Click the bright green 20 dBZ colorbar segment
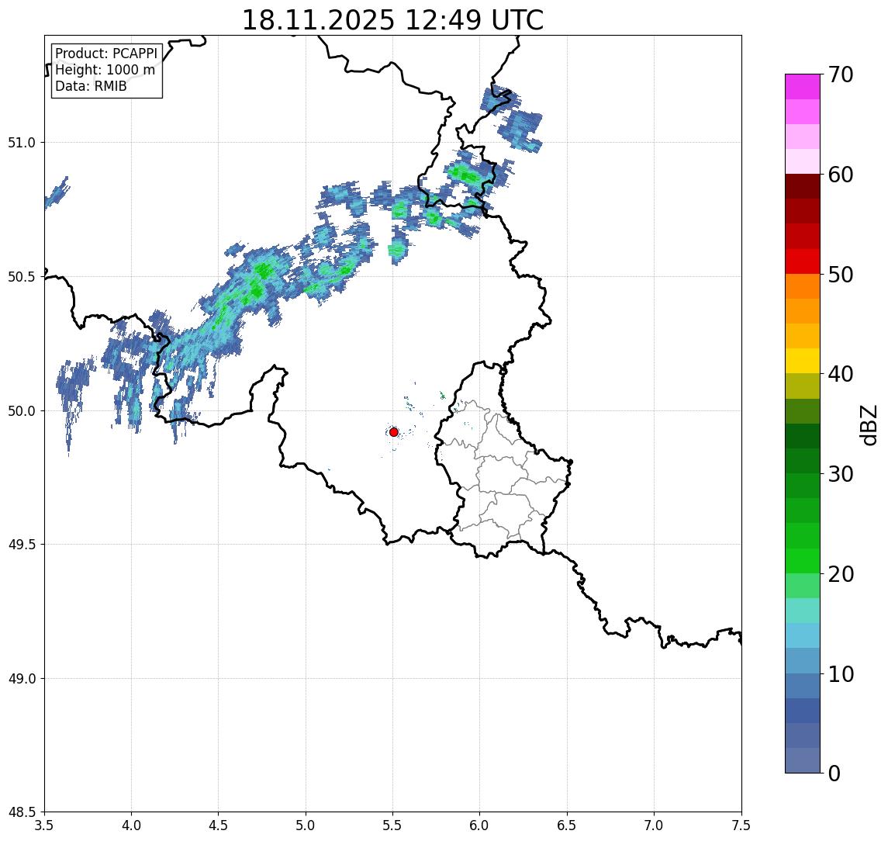Screen dimensions: 888x841 pos(803,561)
